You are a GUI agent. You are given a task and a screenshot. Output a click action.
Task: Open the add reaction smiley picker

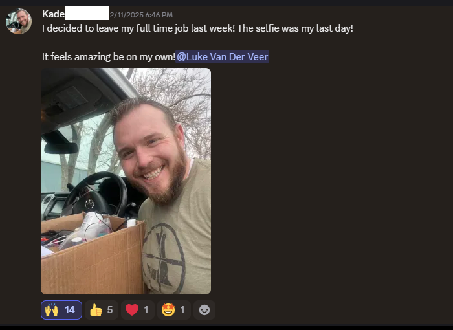tap(204, 310)
